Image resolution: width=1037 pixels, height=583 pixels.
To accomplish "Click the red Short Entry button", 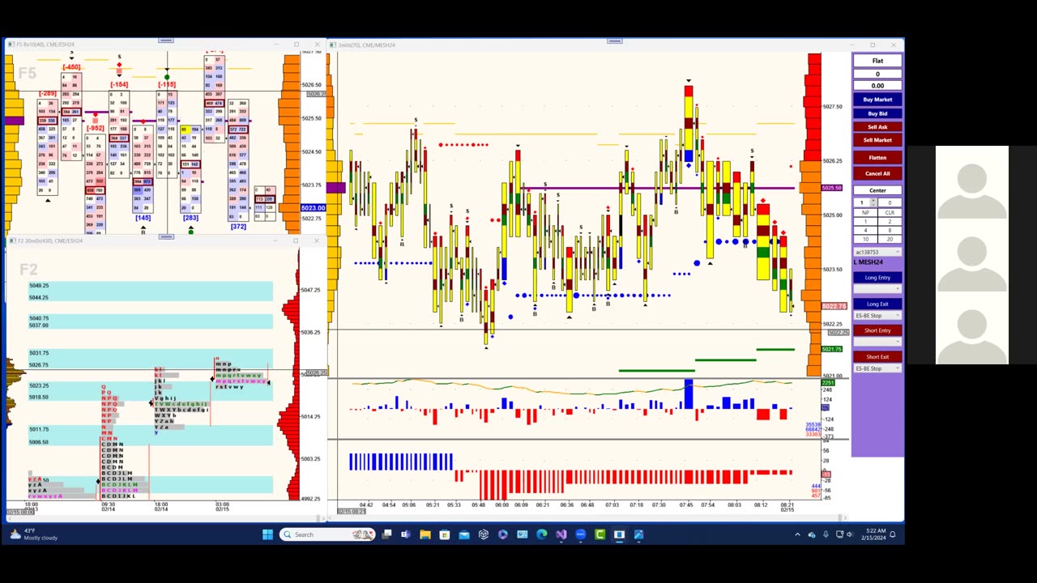I will point(877,330).
